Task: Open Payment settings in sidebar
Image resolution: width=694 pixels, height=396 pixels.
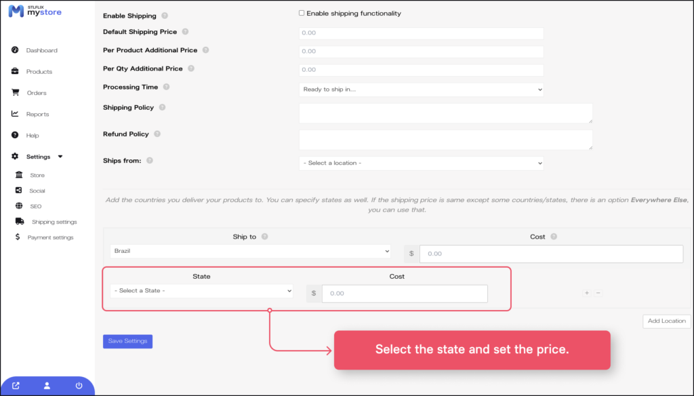Action: 50,237
